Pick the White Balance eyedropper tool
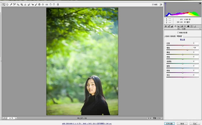Screen dimensions: 202x125 tap(11, 5)
